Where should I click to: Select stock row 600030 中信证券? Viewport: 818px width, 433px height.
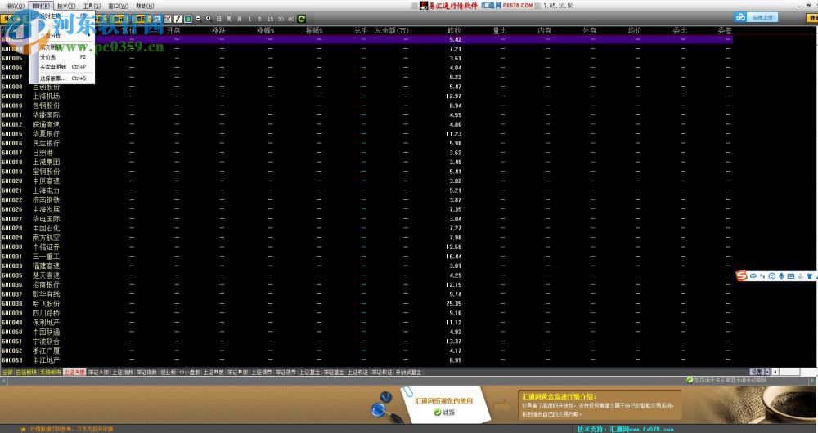(366, 247)
